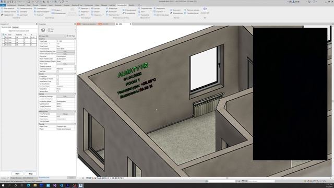Click the Apply button in Properties
Screen dimensions: 334x188
tap(71, 178)
